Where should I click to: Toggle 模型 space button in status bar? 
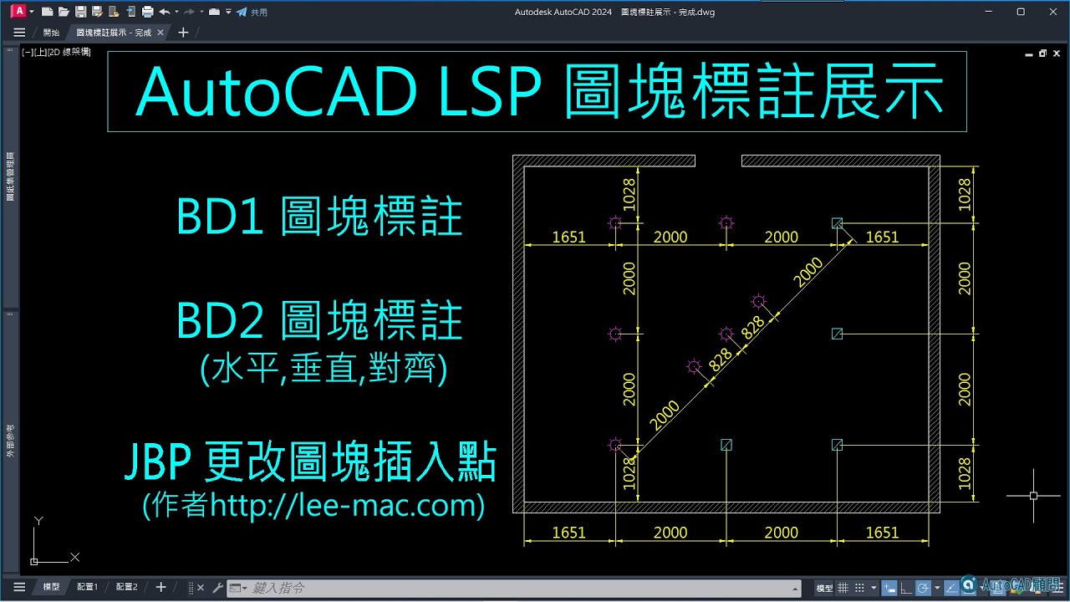point(824,588)
